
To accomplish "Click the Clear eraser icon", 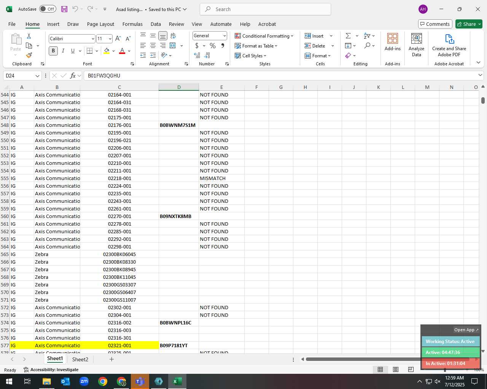I will [348, 55].
